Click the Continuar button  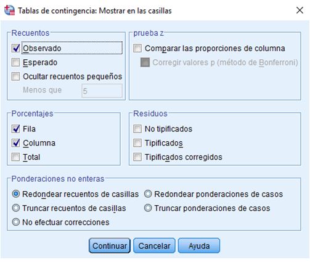110,245
